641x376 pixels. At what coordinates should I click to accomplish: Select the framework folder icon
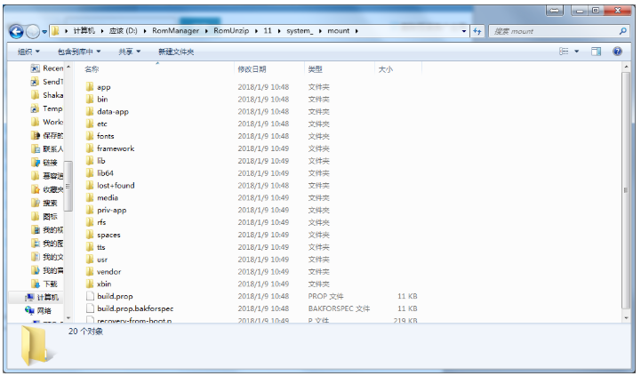point(90,148)
